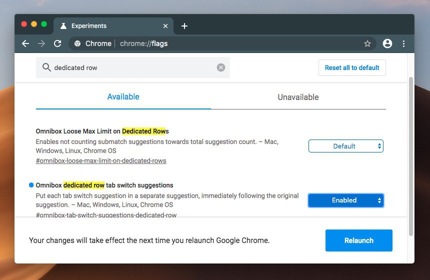Screen dimensions: 430x280
Task: Open the Enabled dropdown for tab switch suggestions
Action: (346, 200)
